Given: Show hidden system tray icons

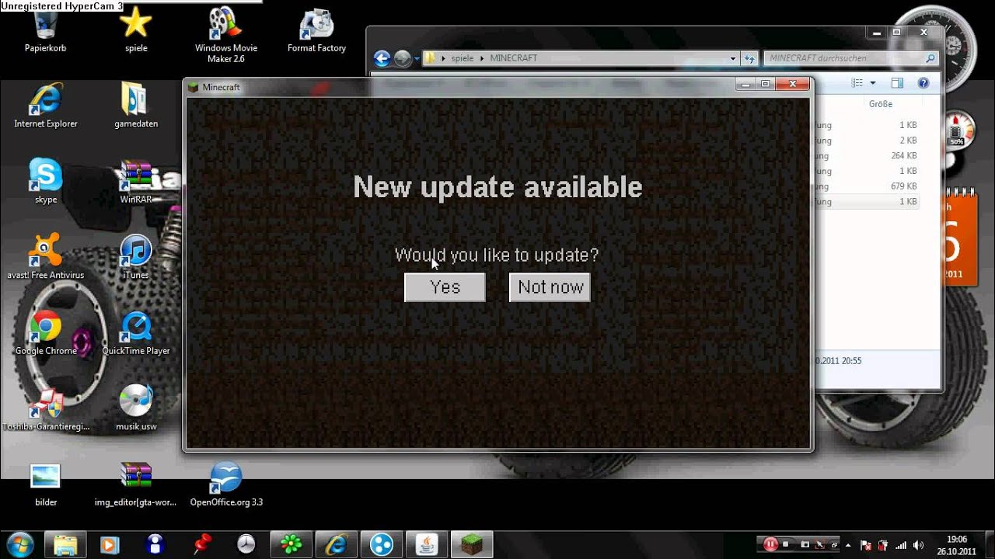Looking at the screenshot, I should 848,545.
